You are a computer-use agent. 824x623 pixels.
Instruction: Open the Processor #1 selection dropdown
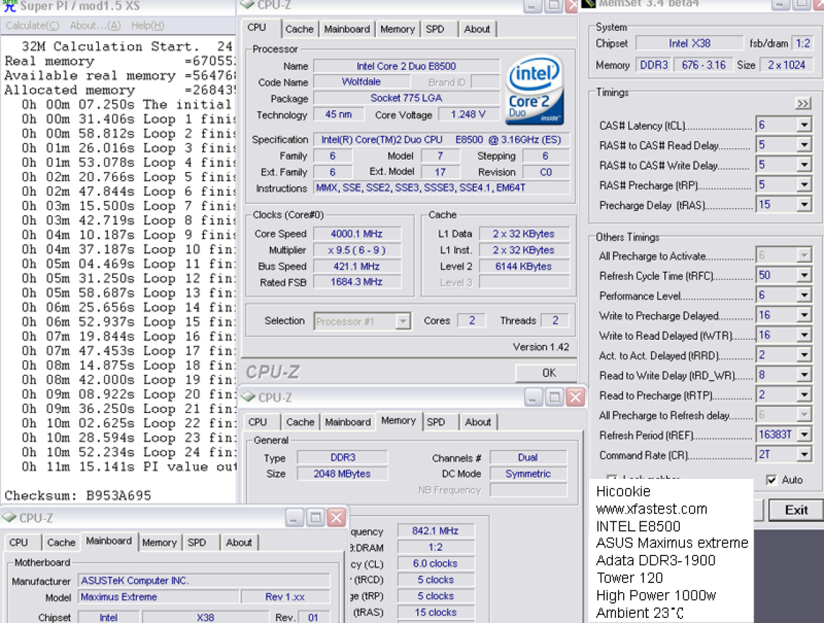pyautogui.click(x=403, y=321)
